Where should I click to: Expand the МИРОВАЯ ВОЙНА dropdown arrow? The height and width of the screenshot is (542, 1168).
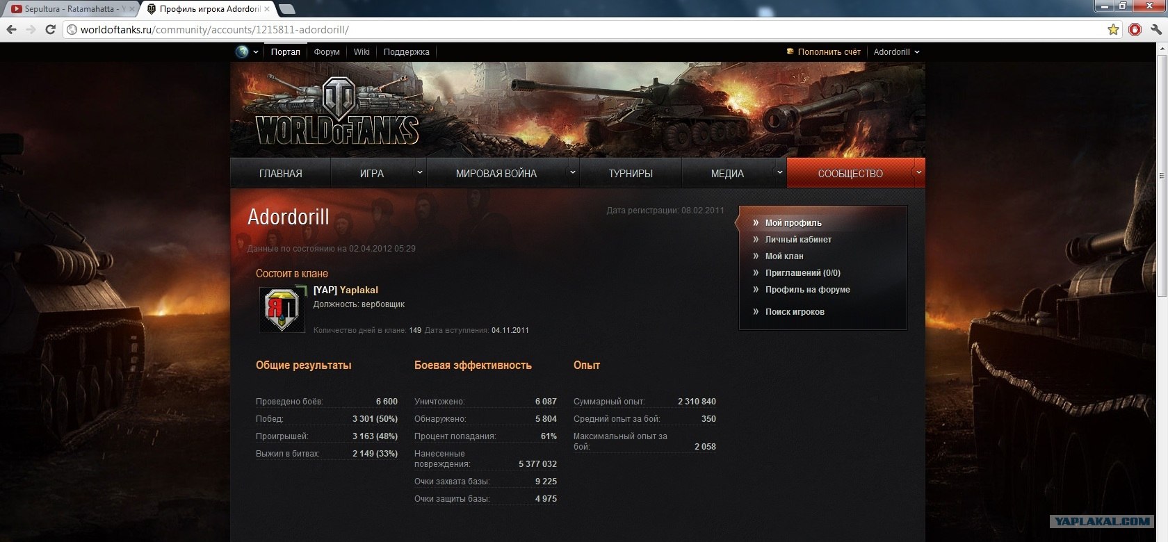pos(572,172)
